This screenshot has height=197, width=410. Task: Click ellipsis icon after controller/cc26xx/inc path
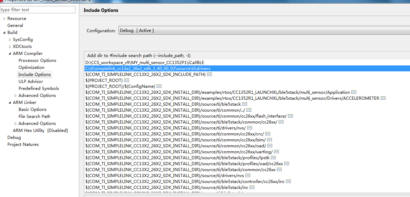[289, 181]
